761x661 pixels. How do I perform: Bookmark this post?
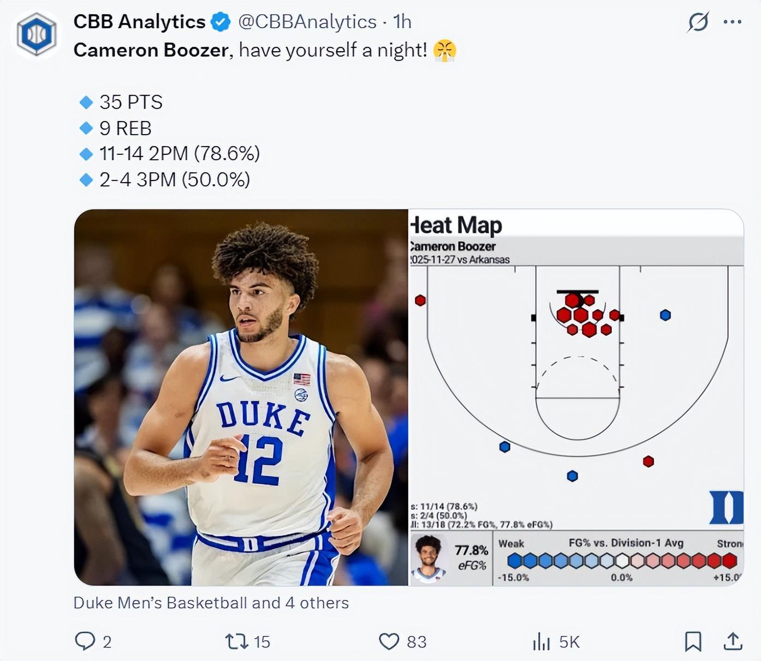click(693, 641)
